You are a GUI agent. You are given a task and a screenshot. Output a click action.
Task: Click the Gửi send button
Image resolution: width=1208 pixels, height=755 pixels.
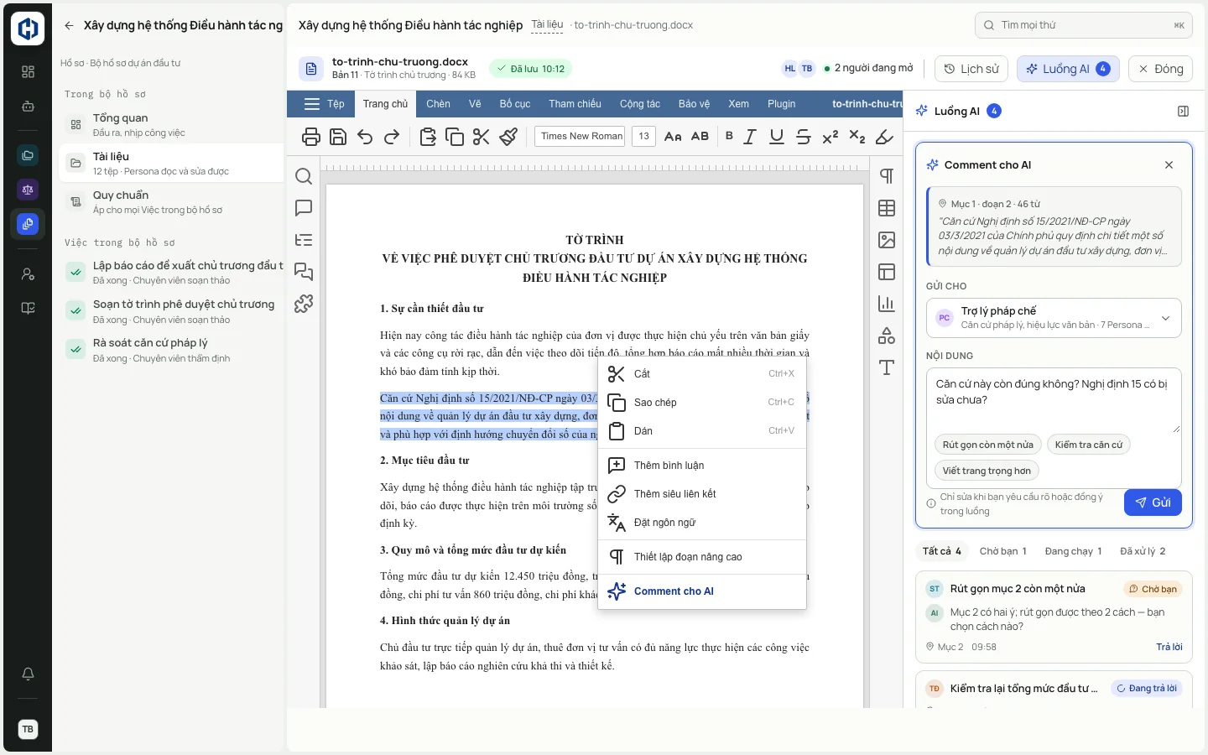coord(1153,502)
